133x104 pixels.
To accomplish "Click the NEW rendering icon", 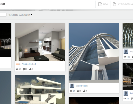I will (100, 4).
